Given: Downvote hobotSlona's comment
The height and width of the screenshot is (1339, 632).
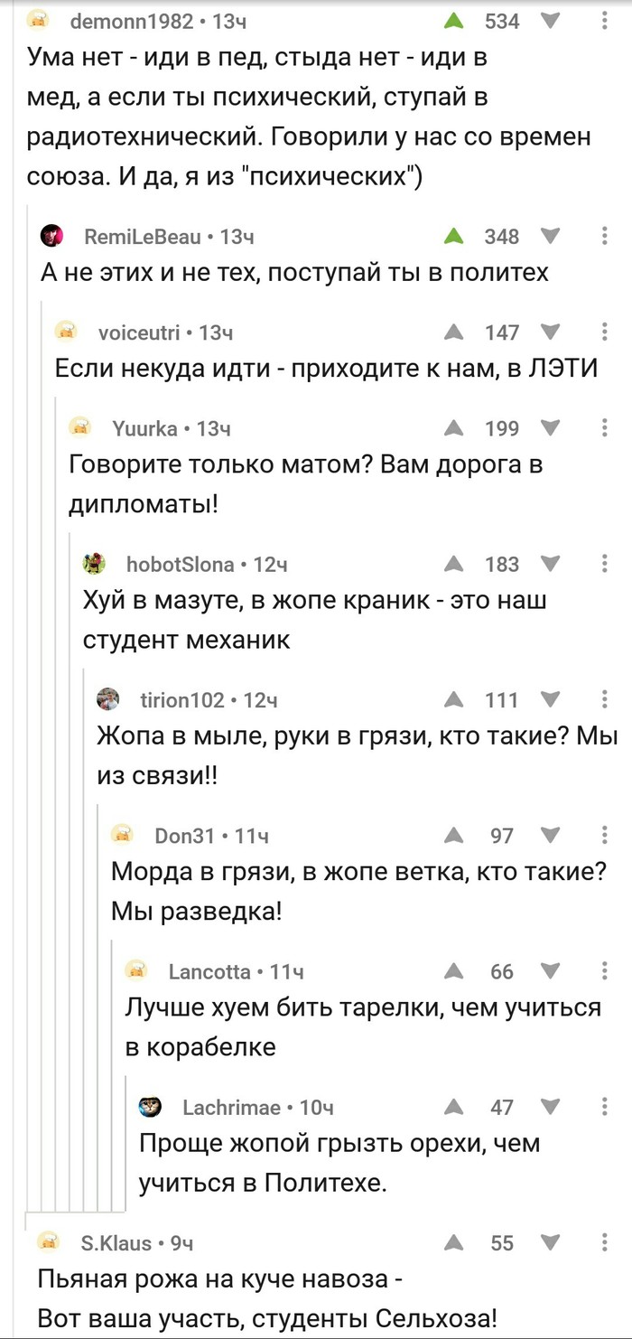Looking at the screenshot, I should click(x=549, y=565).
